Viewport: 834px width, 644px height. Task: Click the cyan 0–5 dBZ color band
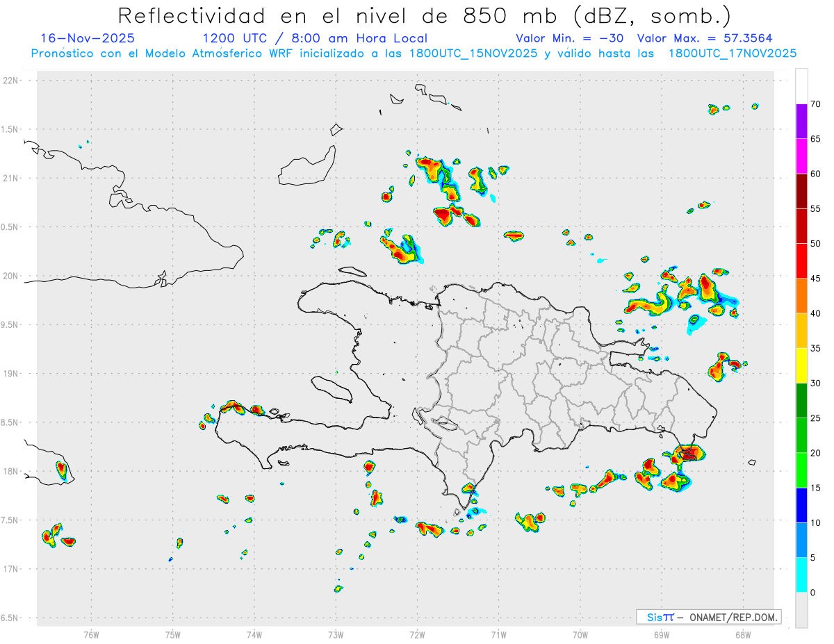[801, 575]
